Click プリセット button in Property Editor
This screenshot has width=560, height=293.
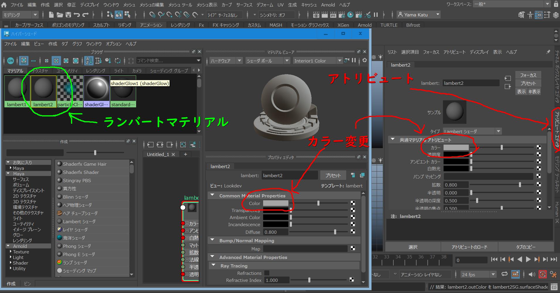[333, 175]
